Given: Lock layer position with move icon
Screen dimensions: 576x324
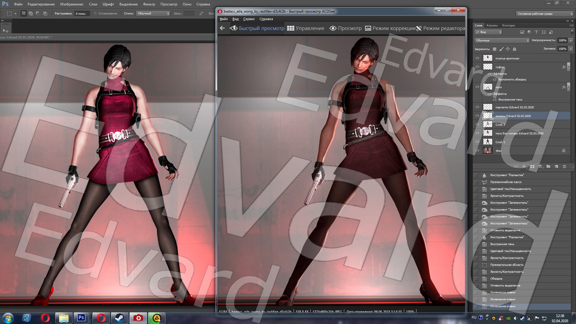Looking at the screenshot, I should click(508, 49).
